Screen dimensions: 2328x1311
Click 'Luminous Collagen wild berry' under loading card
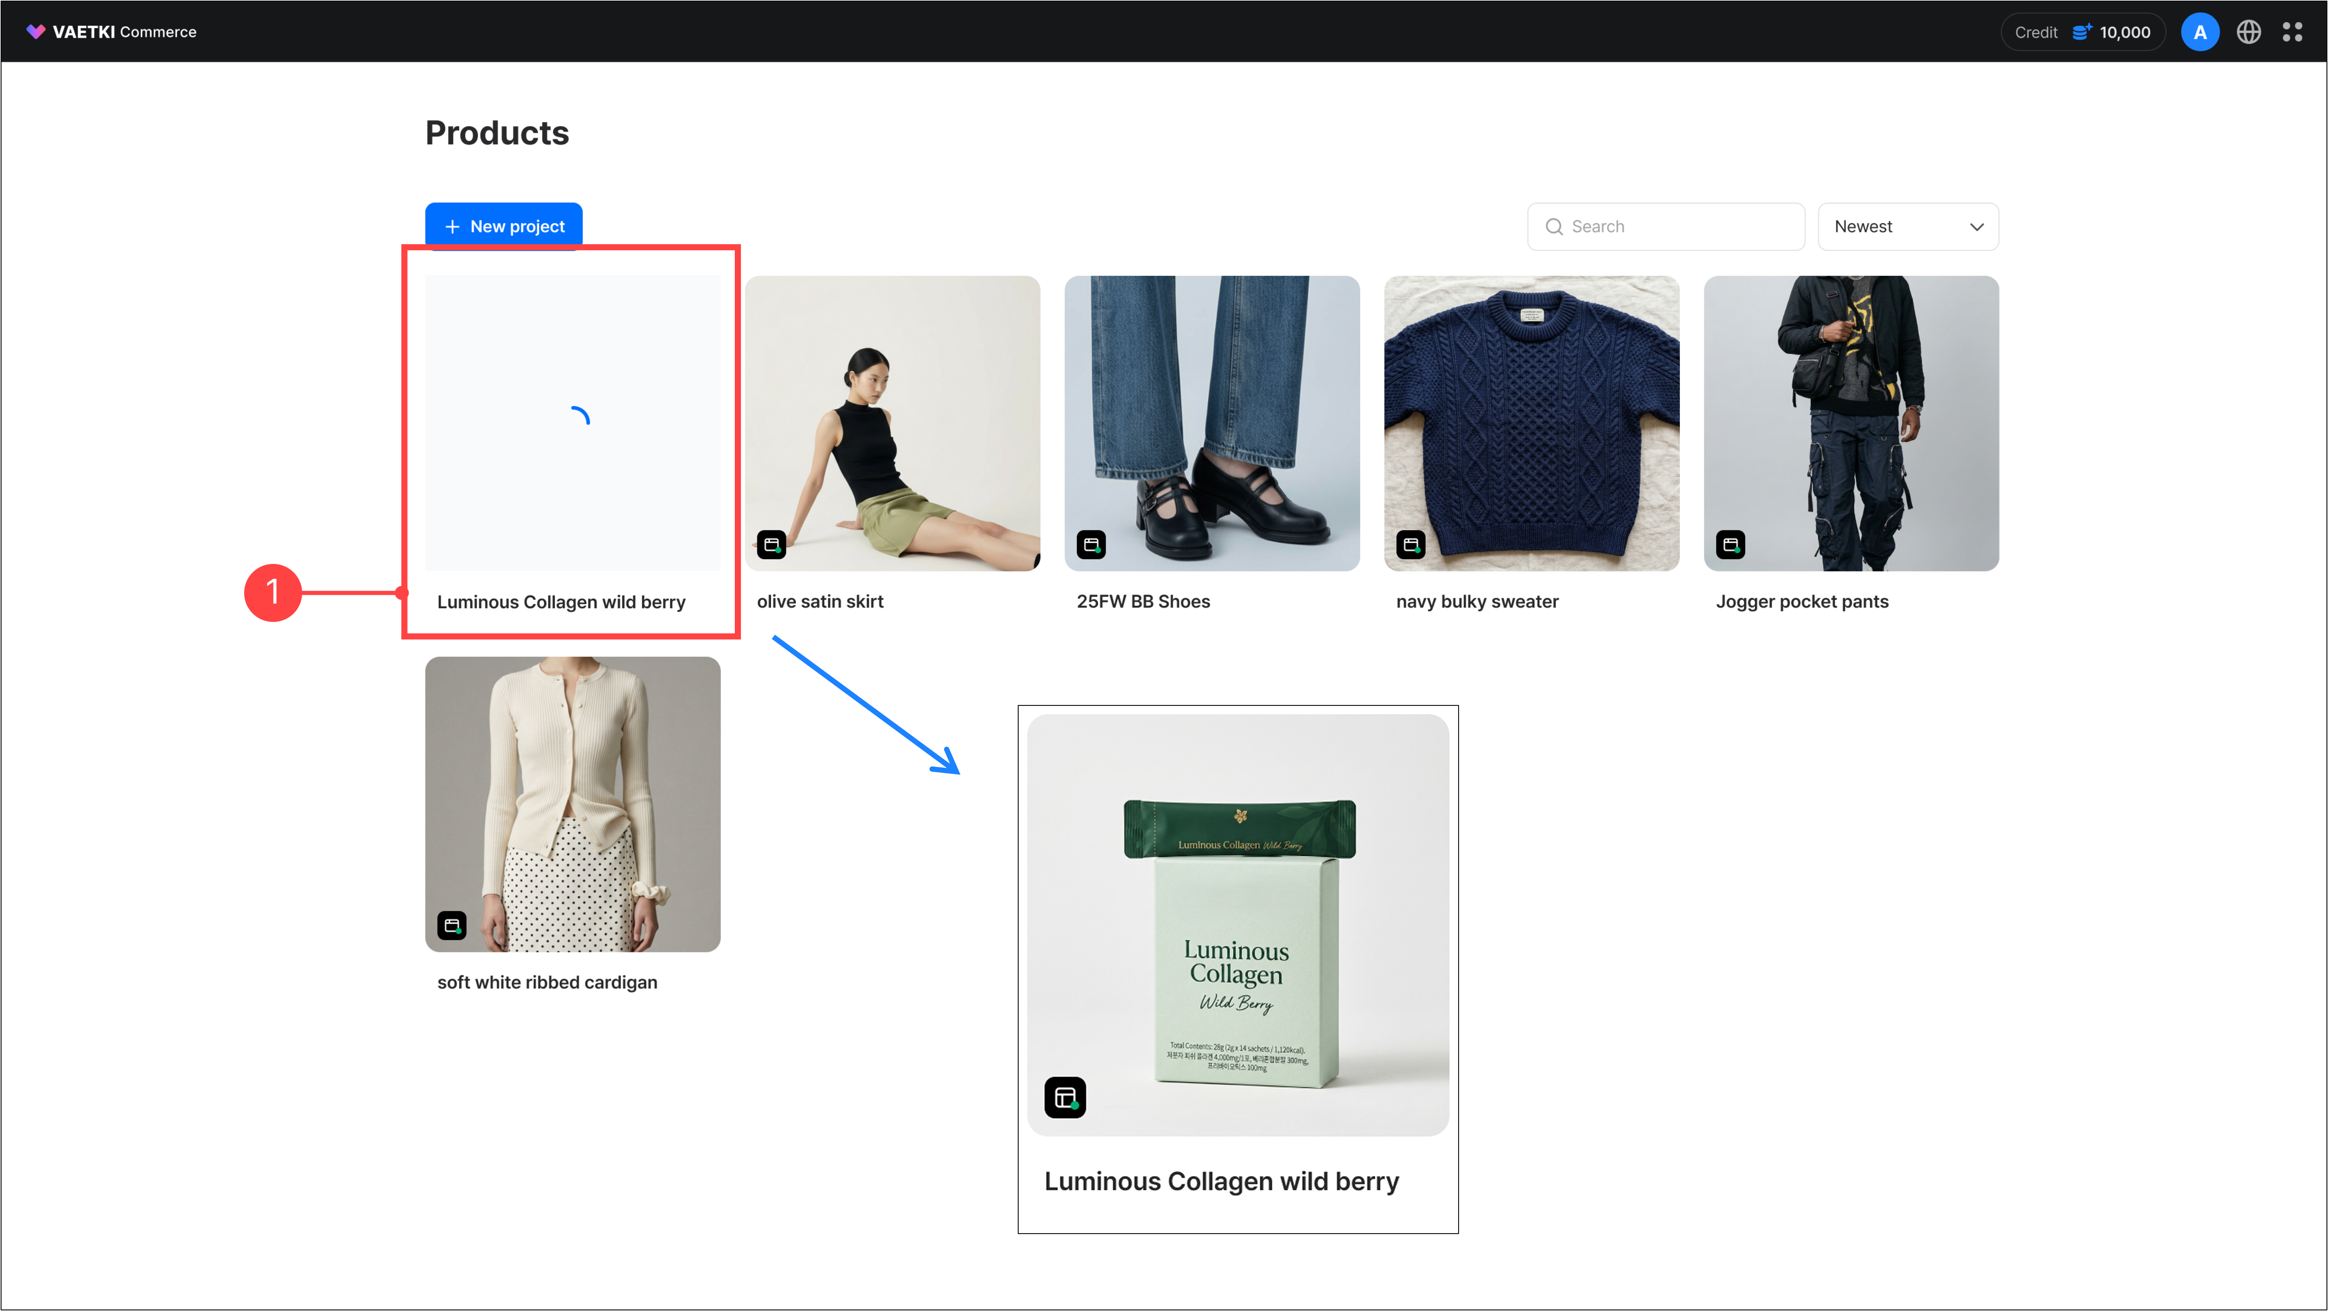tap(561, 602)
